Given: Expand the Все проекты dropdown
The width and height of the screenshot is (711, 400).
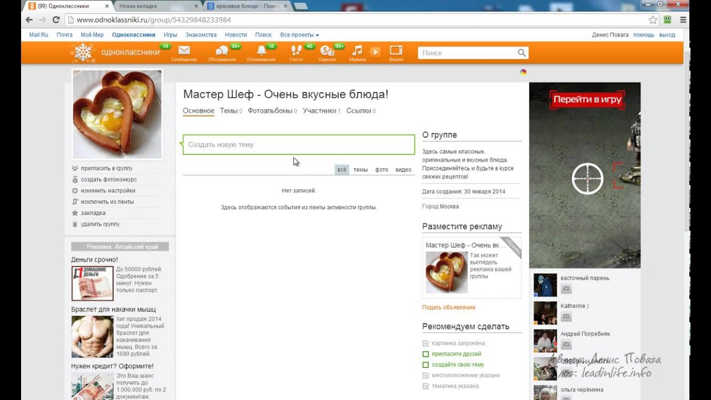Looking at the screenshot, I should click(299, 34).
